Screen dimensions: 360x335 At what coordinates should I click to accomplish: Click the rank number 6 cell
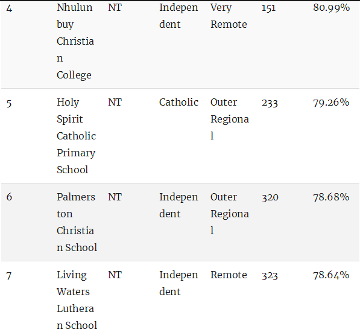(9, 197)
